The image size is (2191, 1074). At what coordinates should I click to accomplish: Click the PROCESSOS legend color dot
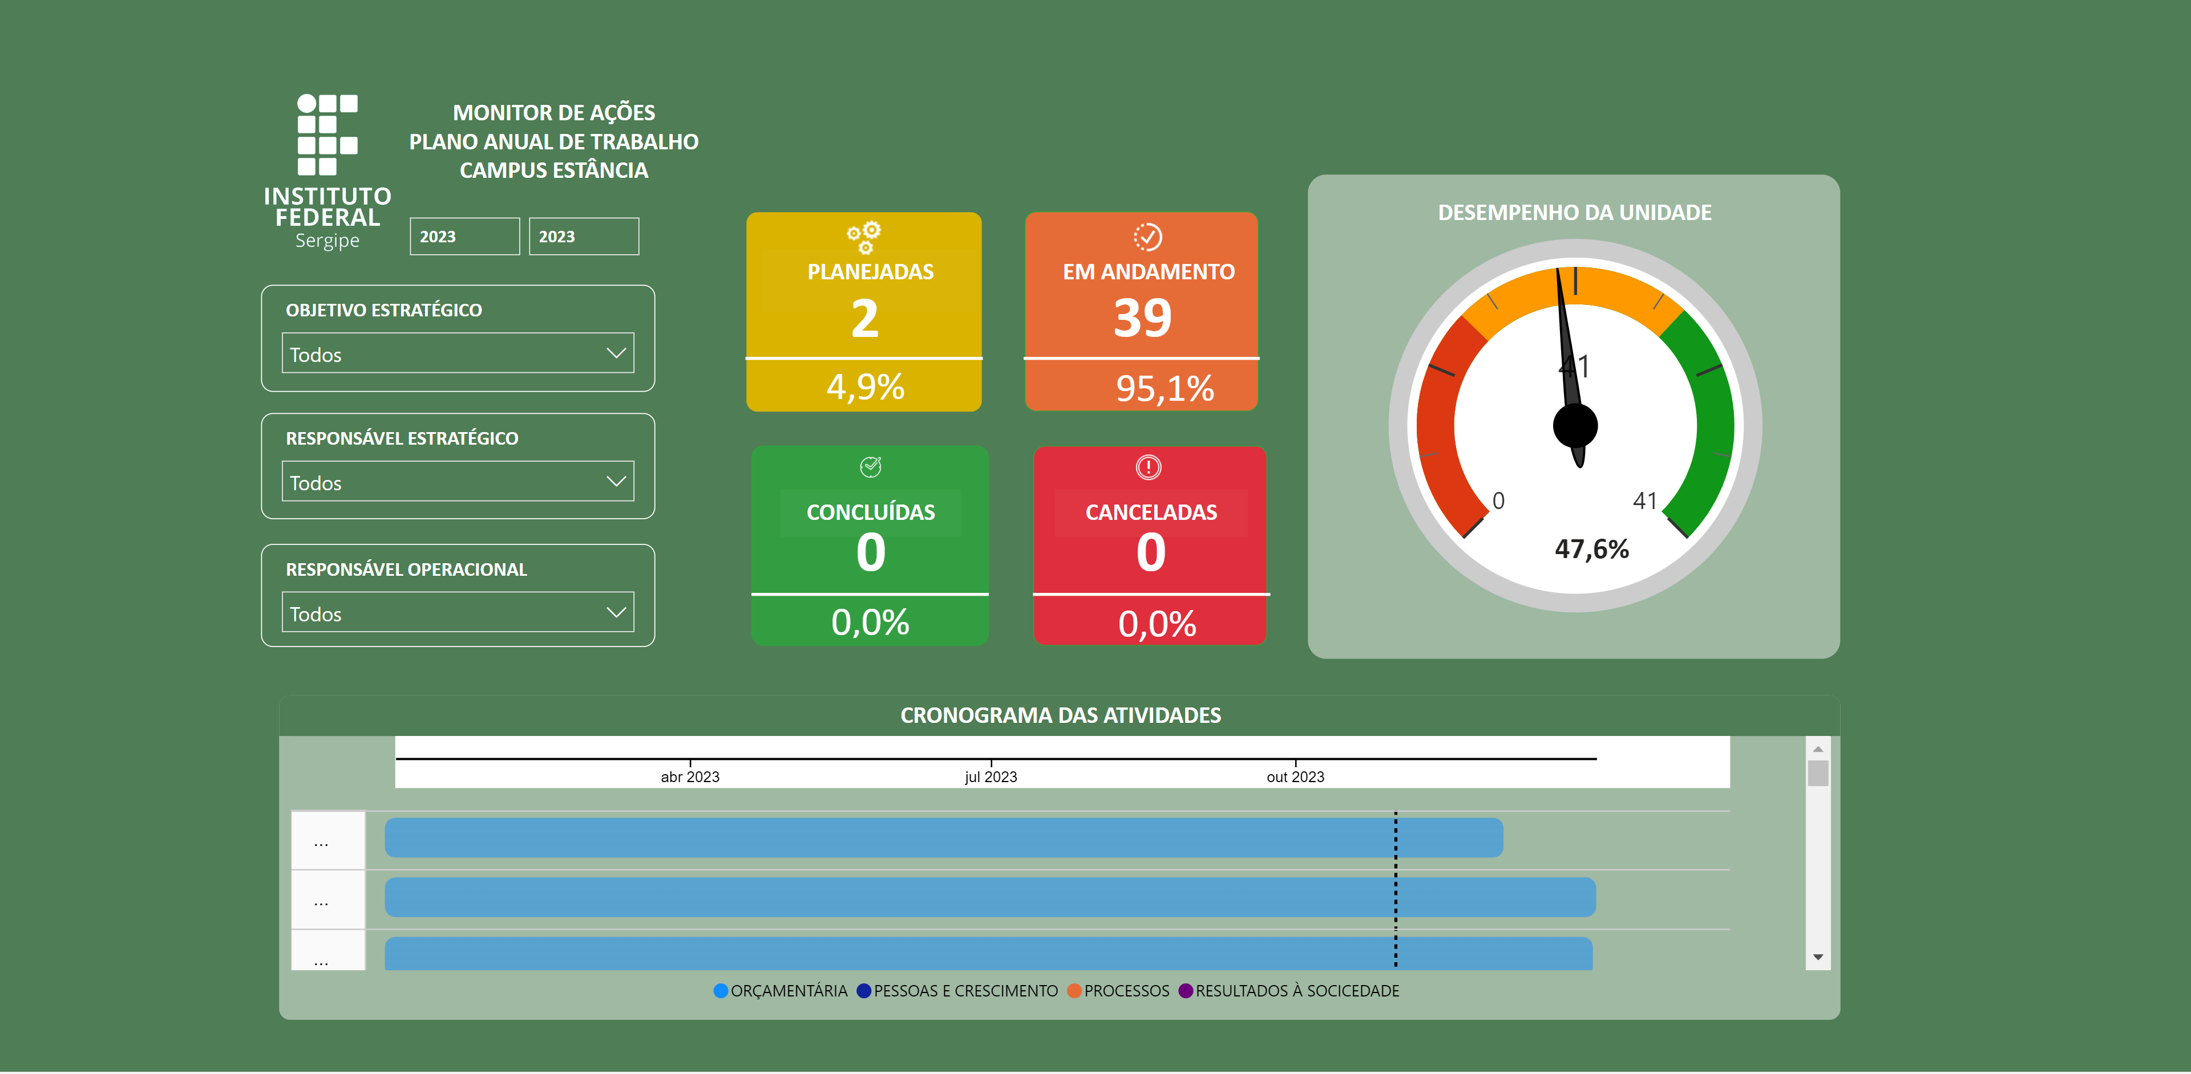(x=1073, y=991)
